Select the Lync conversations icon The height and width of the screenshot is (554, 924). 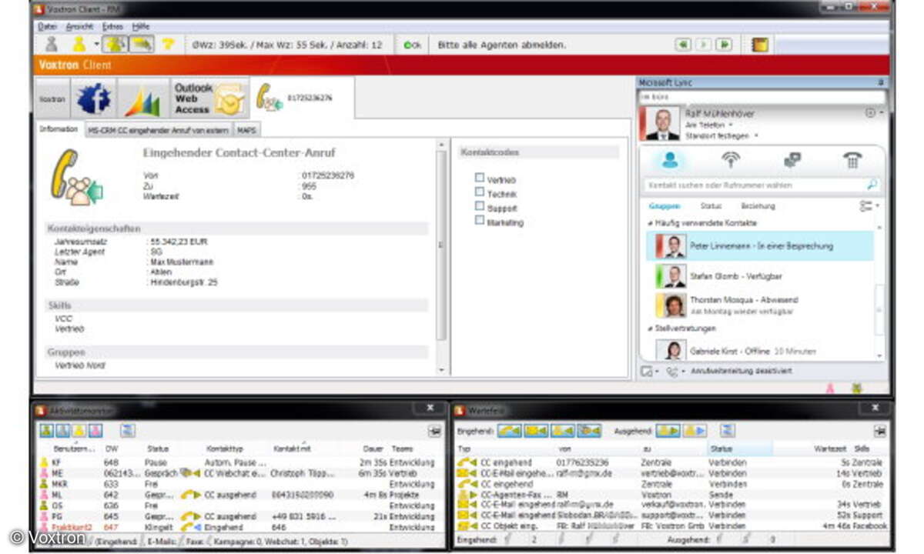[792, 160]
